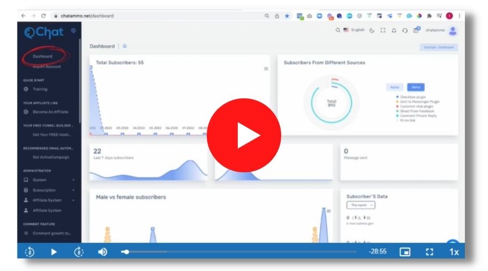Viewport: 488px width, 271px height.
Task: Switch the sources chart to Donut
Action: [x=416, y=87]
